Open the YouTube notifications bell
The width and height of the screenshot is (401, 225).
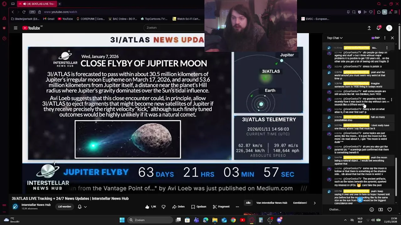[379, 28]
